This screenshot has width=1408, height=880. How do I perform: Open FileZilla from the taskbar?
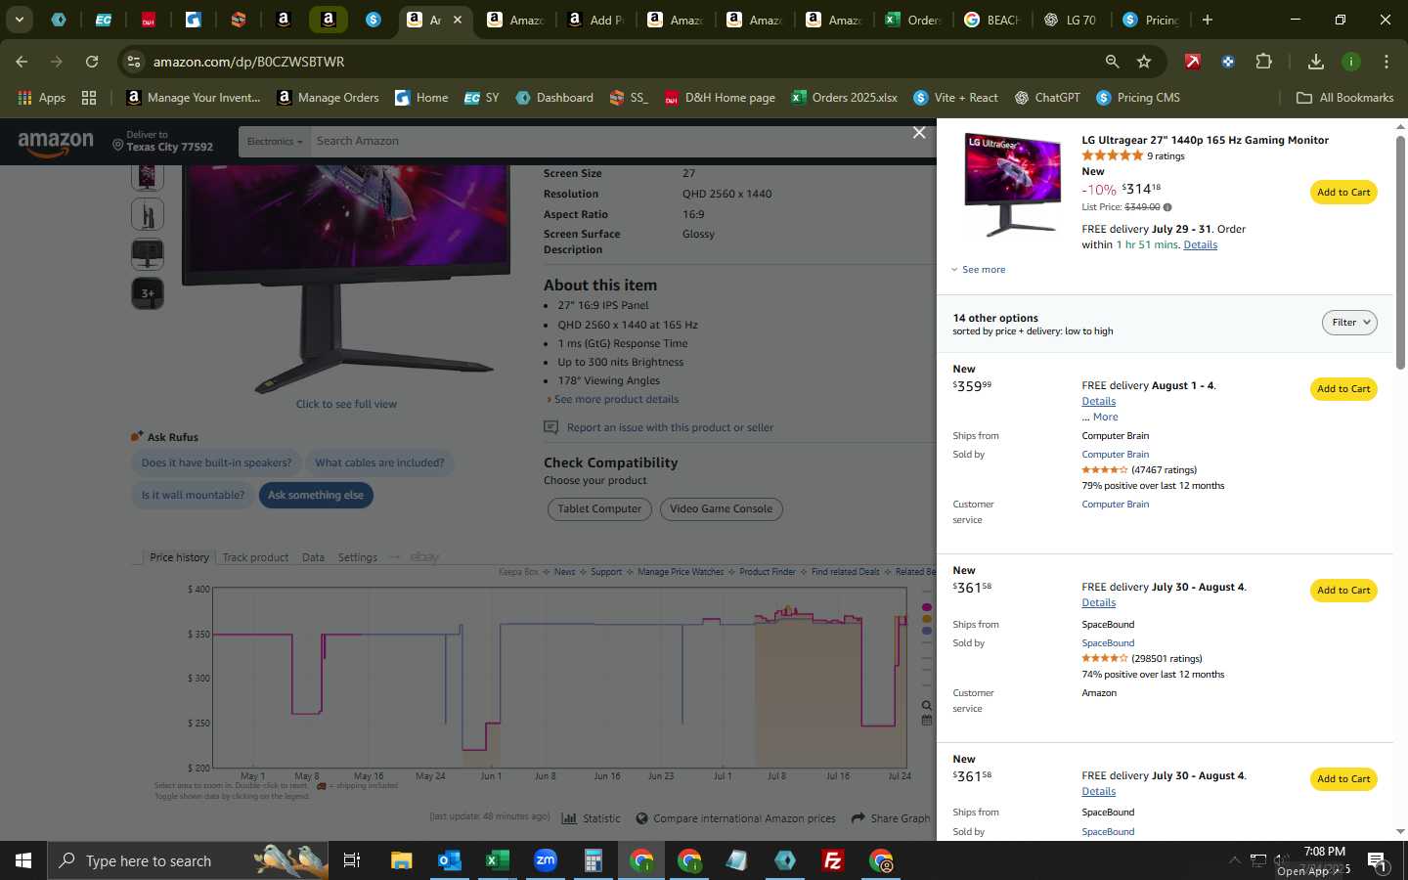coord(833,860)
